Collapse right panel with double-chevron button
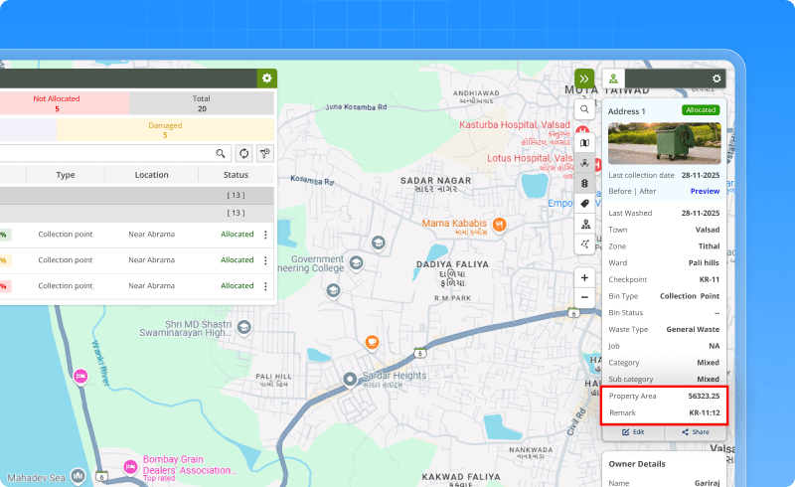The image size is (795, 487). pyautogui.click(x=584, y=79)
